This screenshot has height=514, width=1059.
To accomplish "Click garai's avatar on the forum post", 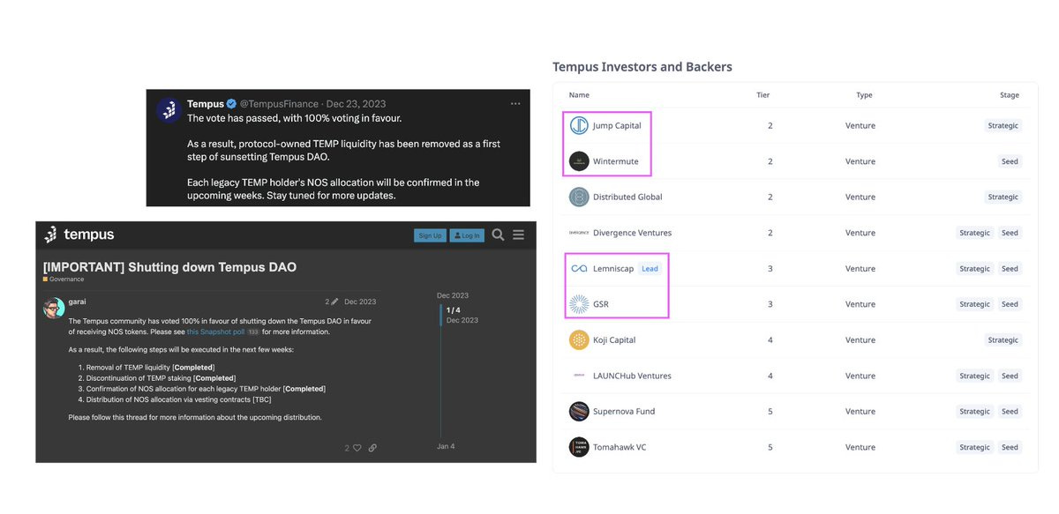I will pyautogui.click(x=54, y=309).
